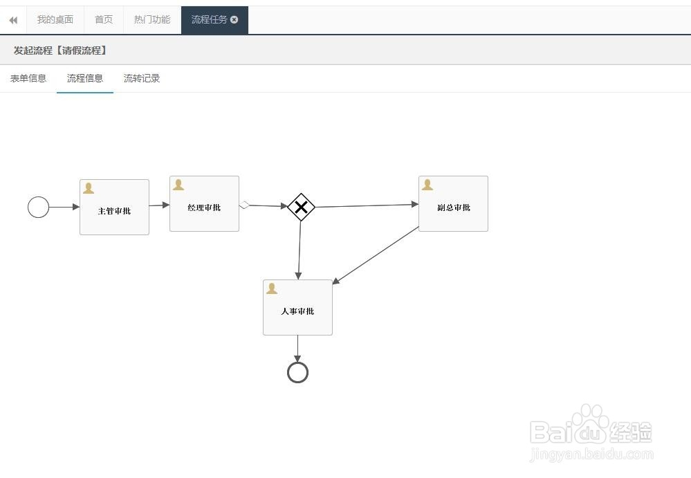Click the 经理审批 task node box
The width and height of the screenshot is (691, 478).
pos(204,205)
